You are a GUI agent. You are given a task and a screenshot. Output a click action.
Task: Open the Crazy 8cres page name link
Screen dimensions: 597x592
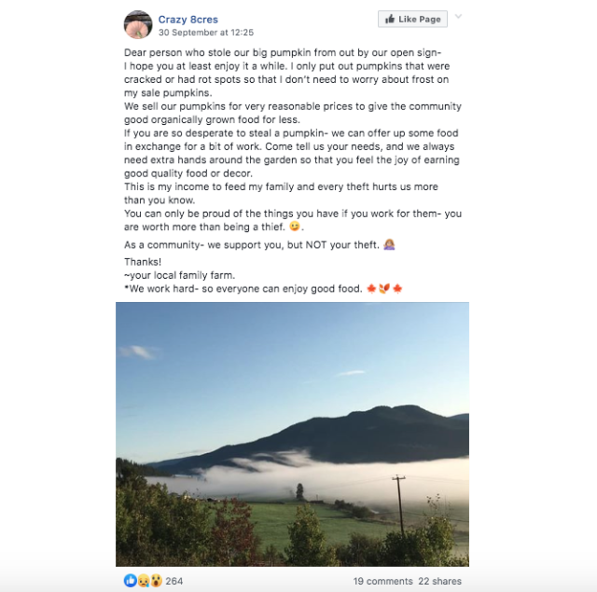click(188, 20)
